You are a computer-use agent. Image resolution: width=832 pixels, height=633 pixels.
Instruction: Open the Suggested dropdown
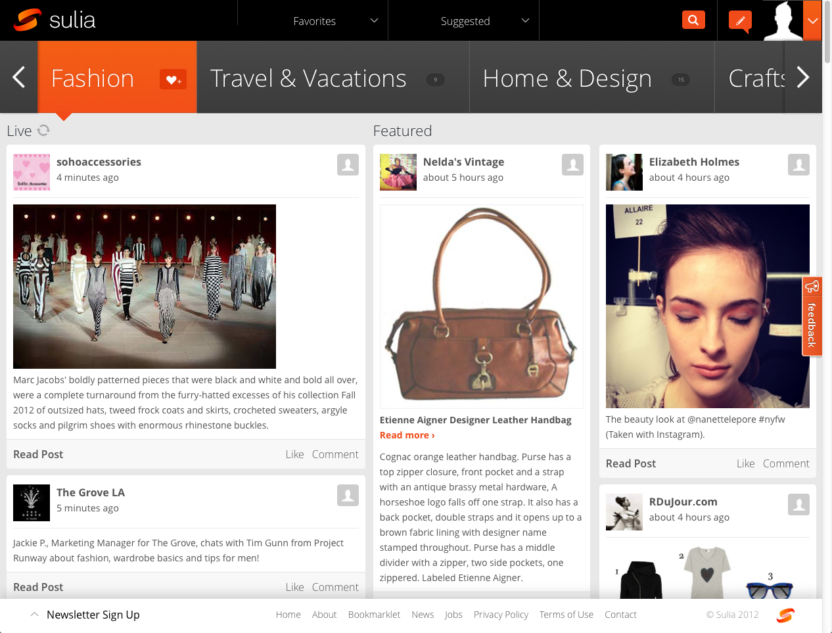[485, 21]
